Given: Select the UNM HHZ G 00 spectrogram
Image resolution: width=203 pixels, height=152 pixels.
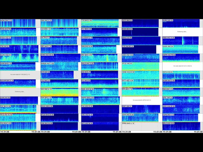Looking at the screenshot, I should click(x=141, y=58).
